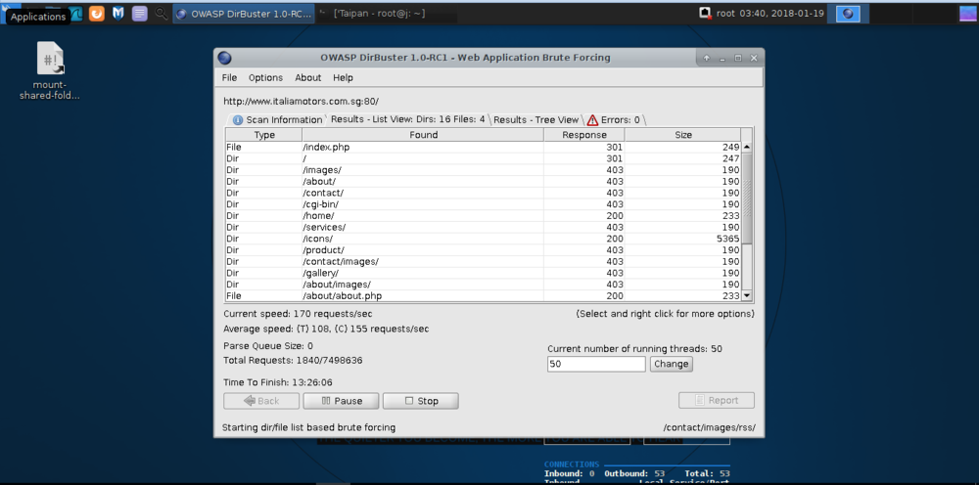Open the Errors: 0 tab
979x485 pixels.
click(x=614, y=119)
